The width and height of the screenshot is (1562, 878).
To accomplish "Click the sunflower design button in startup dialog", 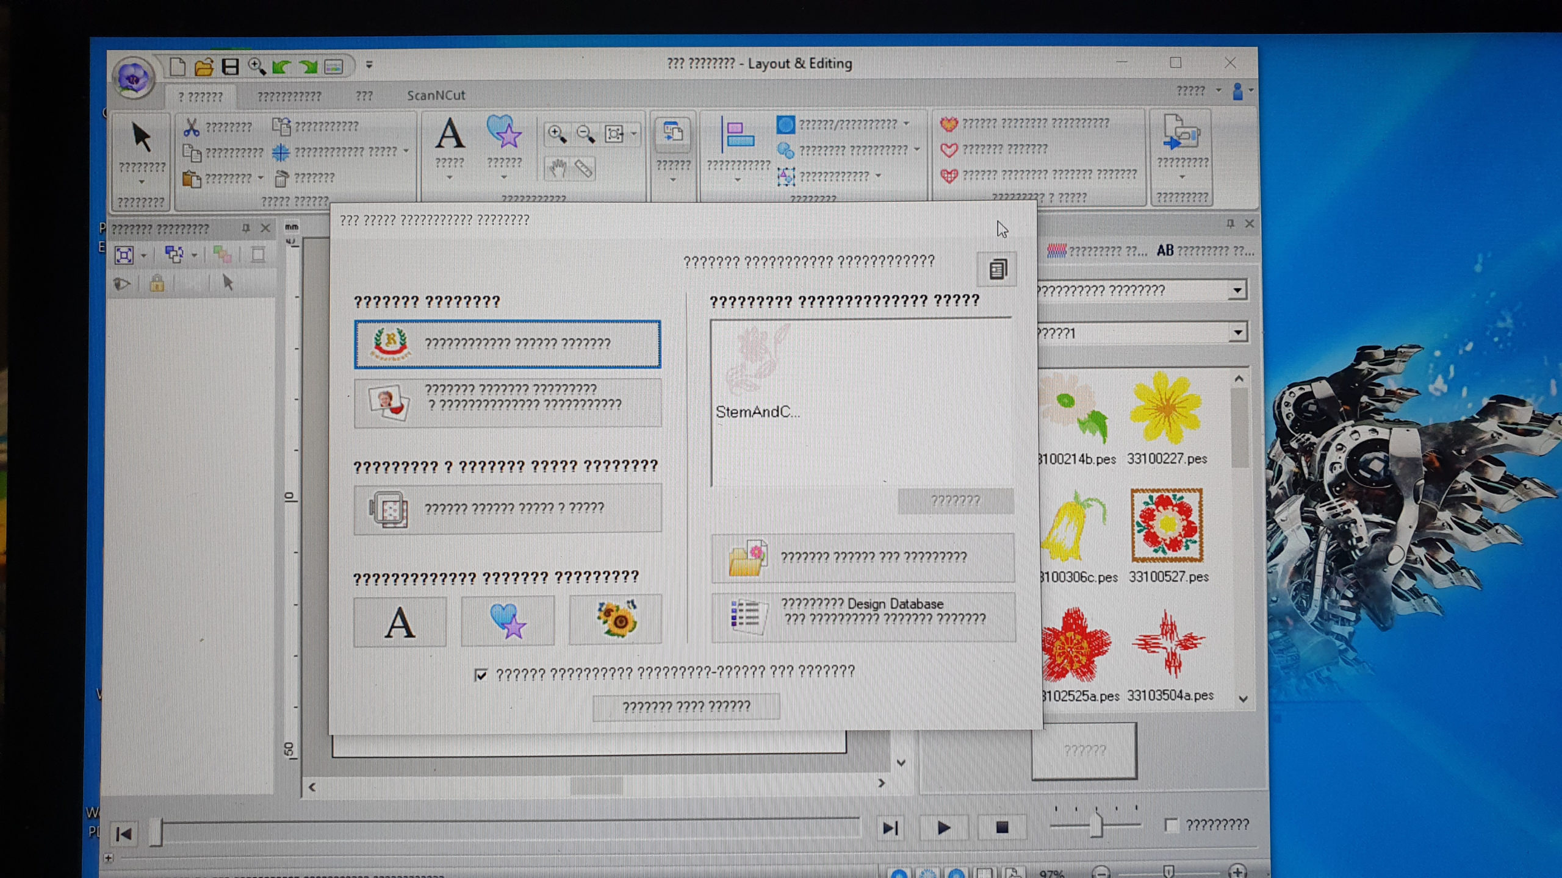I will click(x=616, y=619).
